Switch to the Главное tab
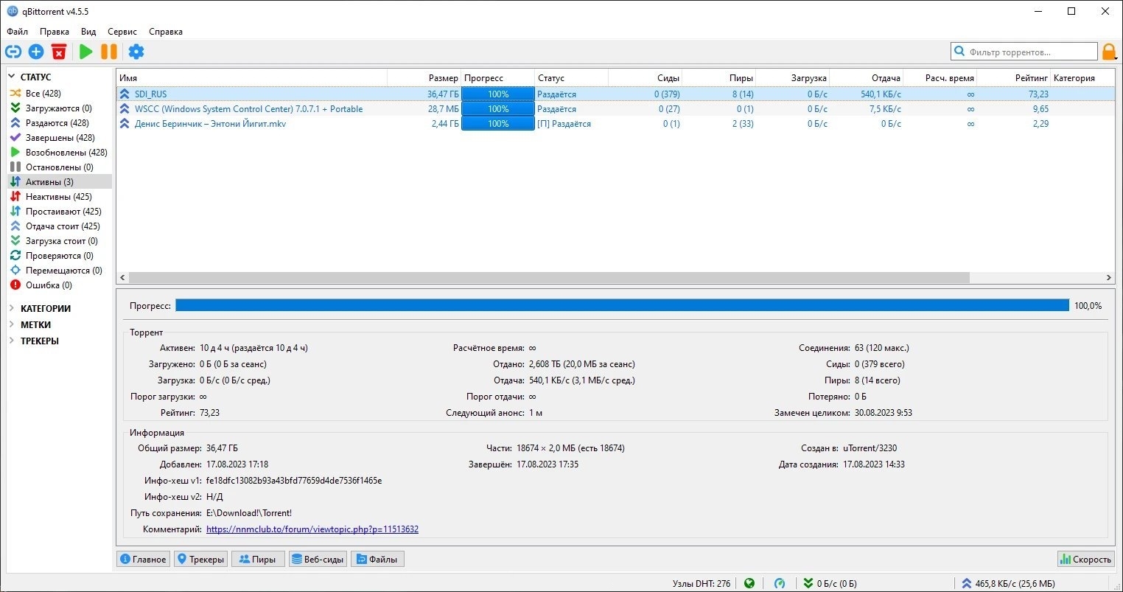Viewport: 1123px width, 592px height. (x=143, y=560)
